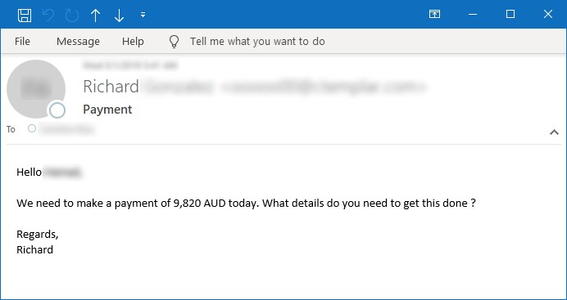This screenshot has width=567, height=300.
Task: Open the File menu
Action: [22, 42]
